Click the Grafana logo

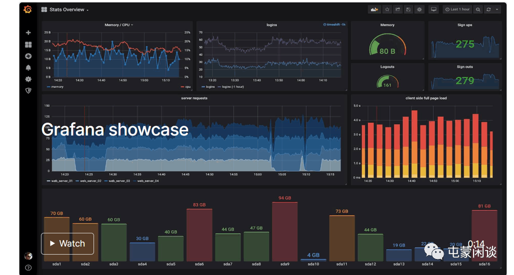28,9
